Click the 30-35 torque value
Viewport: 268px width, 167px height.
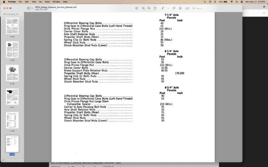pyautogui.click(x=164, y=70)
